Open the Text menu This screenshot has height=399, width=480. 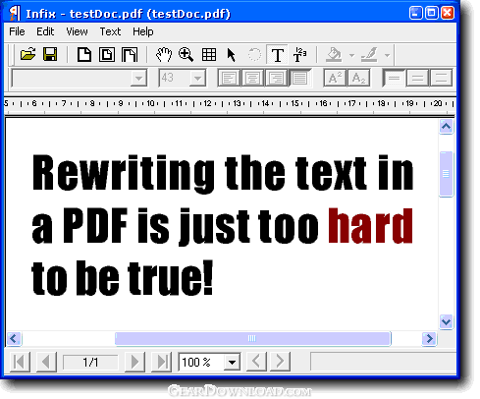pyautogui.click(x=110, y=31)
